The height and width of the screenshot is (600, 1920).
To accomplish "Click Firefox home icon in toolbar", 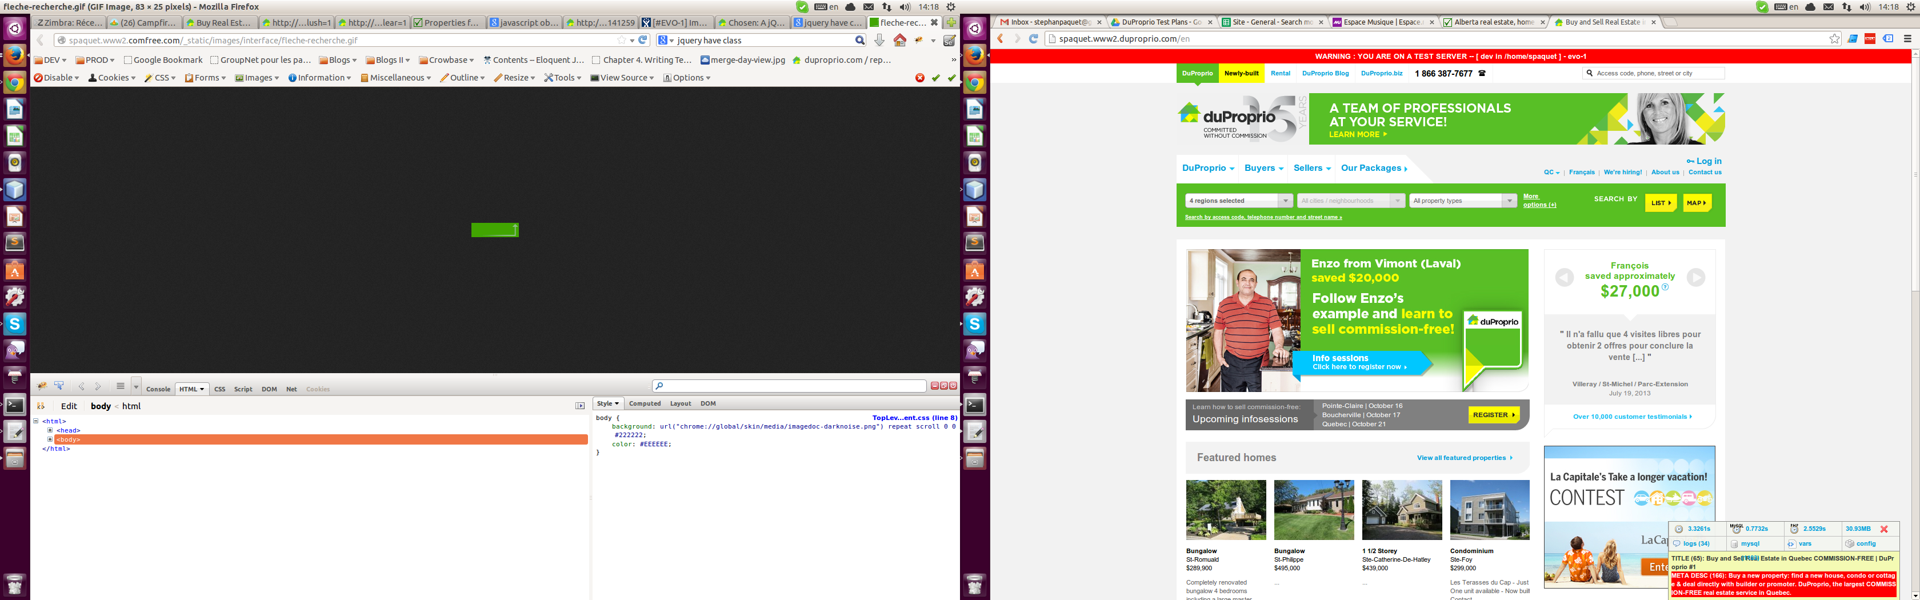I will coord(899,40).
